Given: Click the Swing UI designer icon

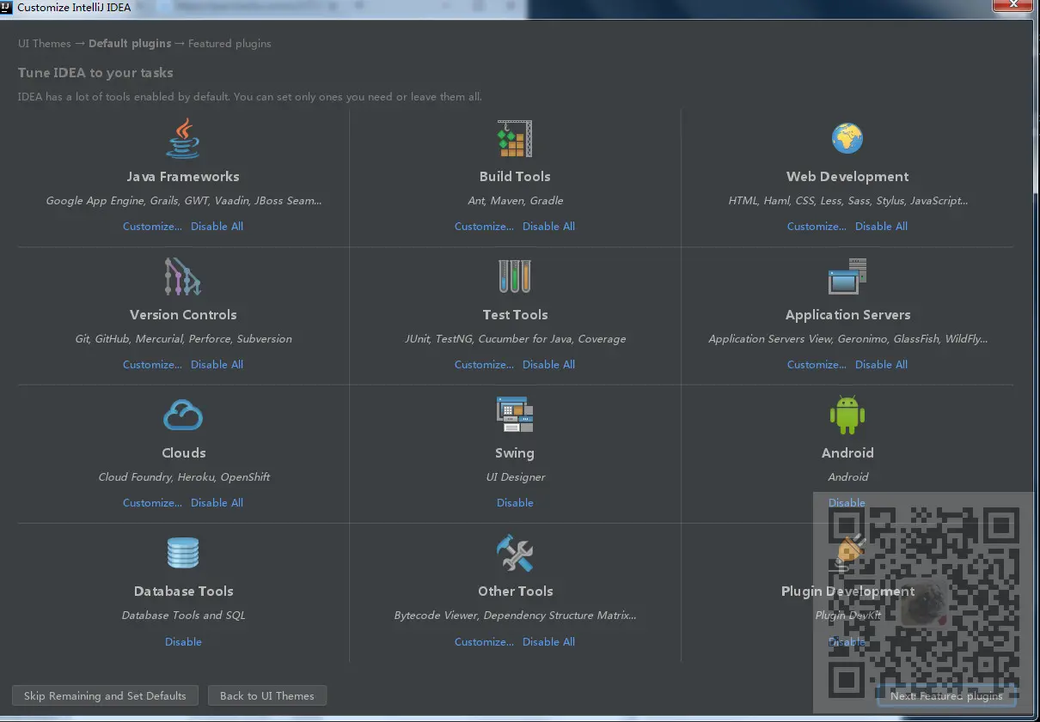Looking at the screenshot, I should (515, 415).
